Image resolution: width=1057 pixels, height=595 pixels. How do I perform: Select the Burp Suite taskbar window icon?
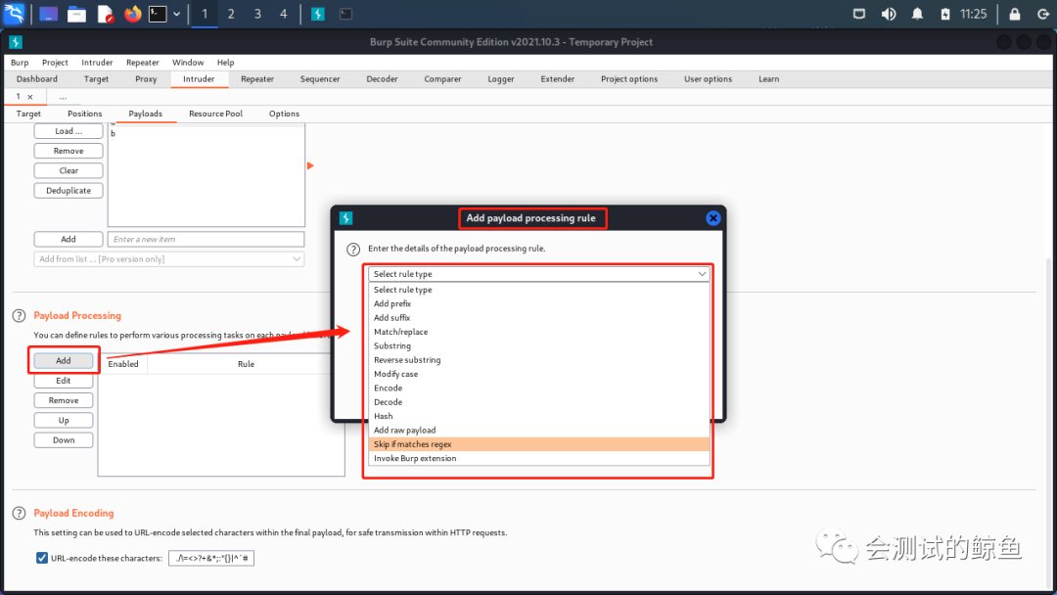point(317,14)
